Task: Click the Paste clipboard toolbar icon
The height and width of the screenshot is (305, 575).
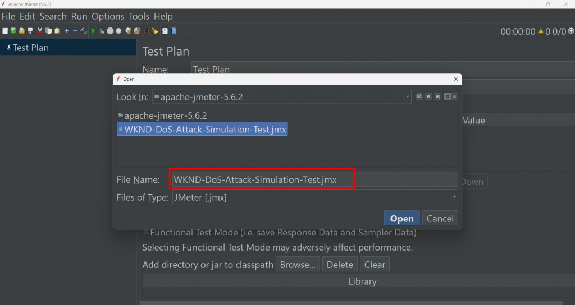Action: (x=57, y=31)
